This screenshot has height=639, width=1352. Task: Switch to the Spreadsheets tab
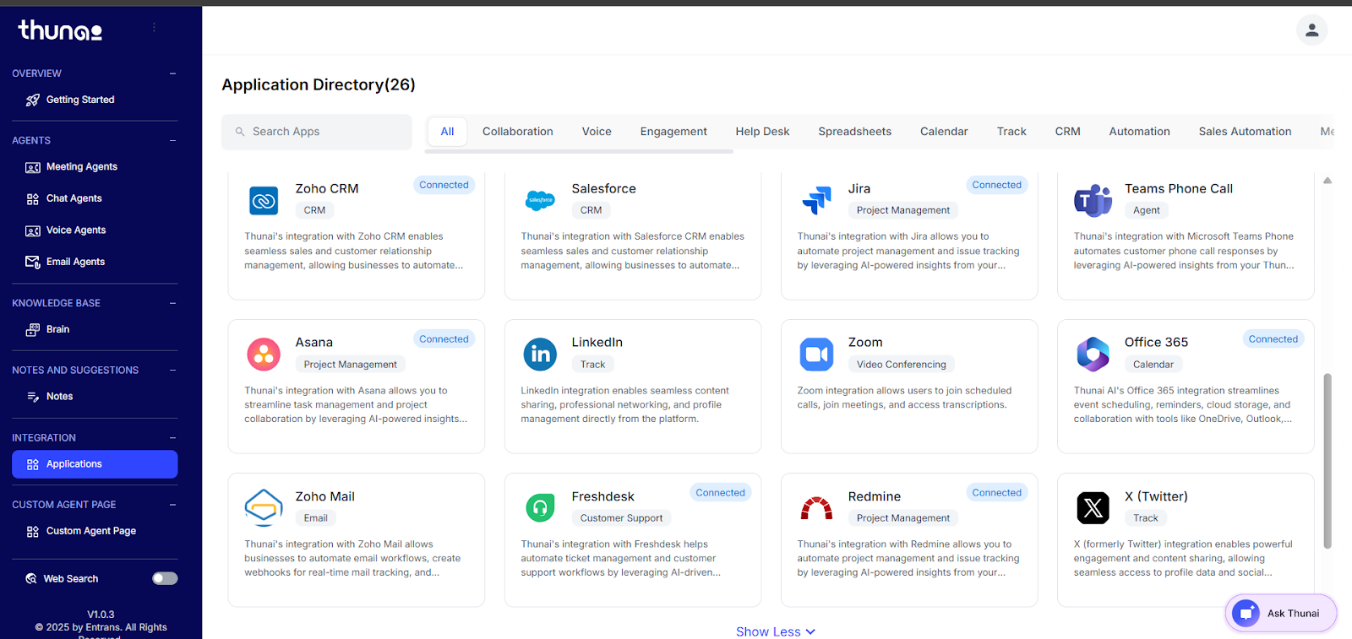(x=855, y=132)
